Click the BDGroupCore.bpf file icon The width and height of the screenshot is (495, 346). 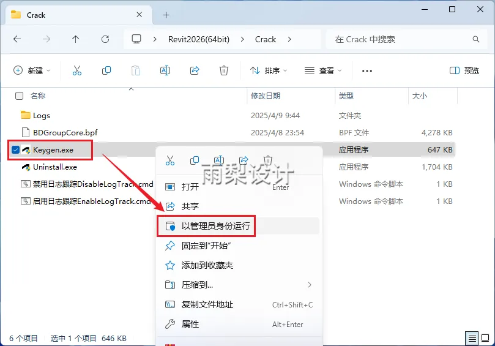[26, 132]
